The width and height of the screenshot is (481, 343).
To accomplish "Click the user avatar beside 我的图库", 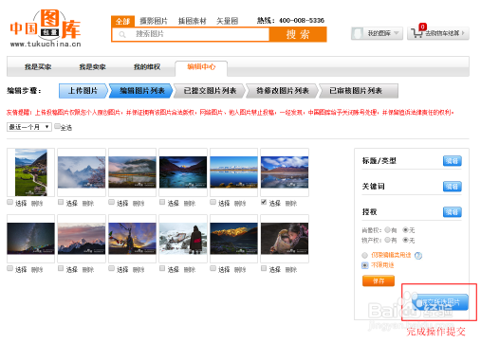I will point(358,33).
